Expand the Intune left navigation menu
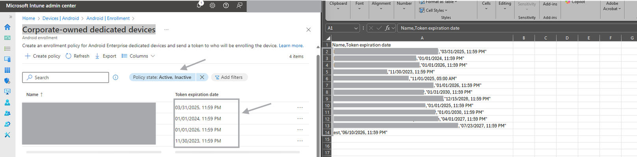This screenshot has width=637, height=157. pos(11,17)
